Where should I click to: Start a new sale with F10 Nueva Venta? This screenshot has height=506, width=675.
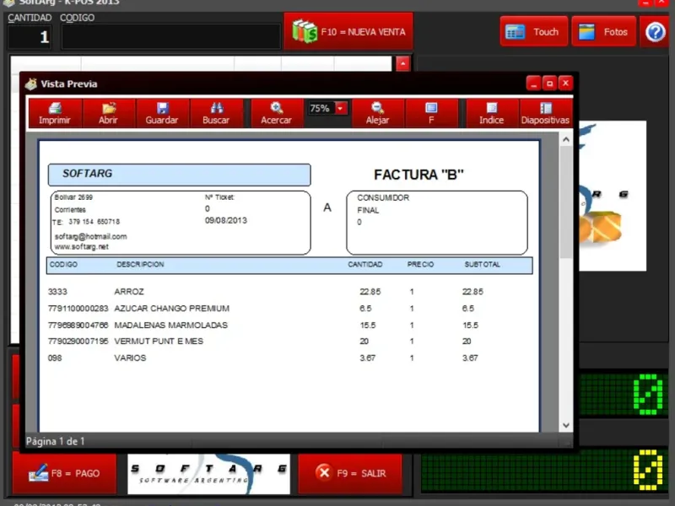tap(348, 31)
